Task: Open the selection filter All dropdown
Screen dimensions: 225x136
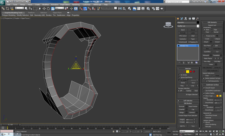Action: pos(19,8)
